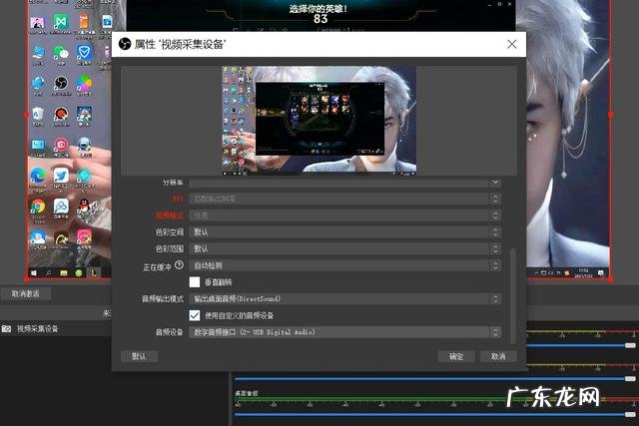This screenshot has height=426, width=639.
Task: Close the 属性 properties dialog
Action: [512, 44]
